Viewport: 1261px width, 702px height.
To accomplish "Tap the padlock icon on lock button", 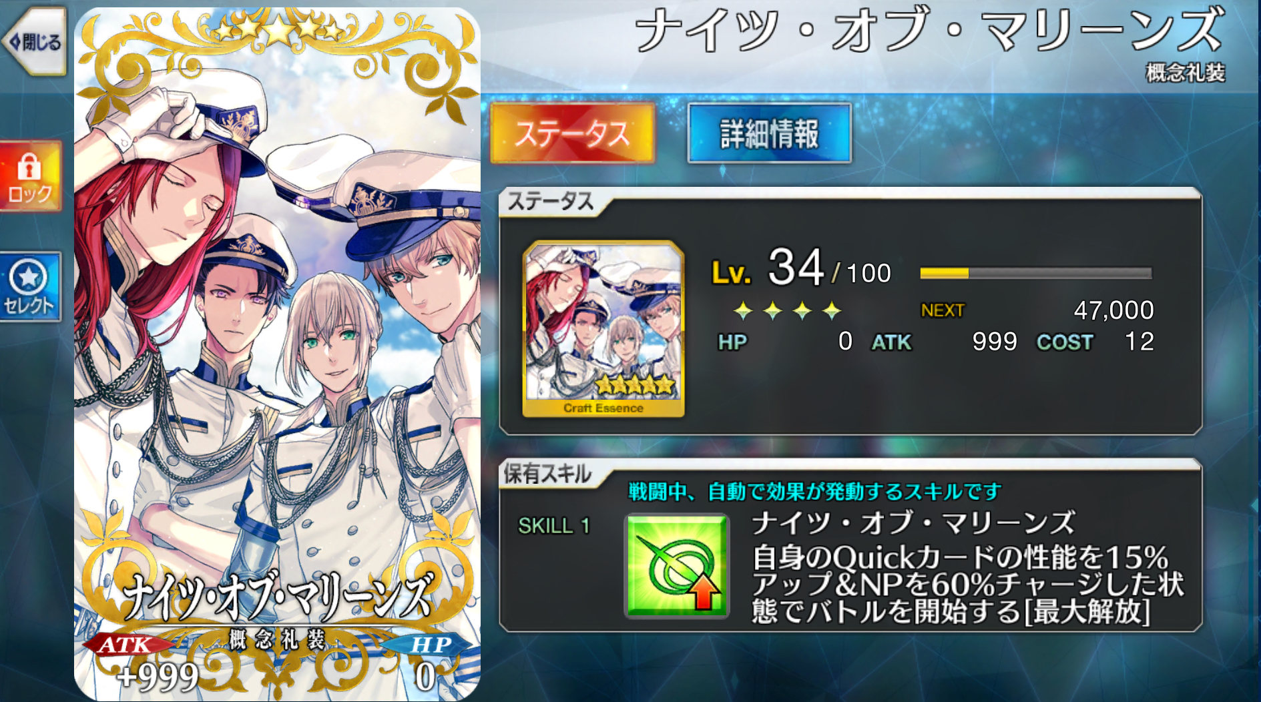I will click(x=29, y=165).
